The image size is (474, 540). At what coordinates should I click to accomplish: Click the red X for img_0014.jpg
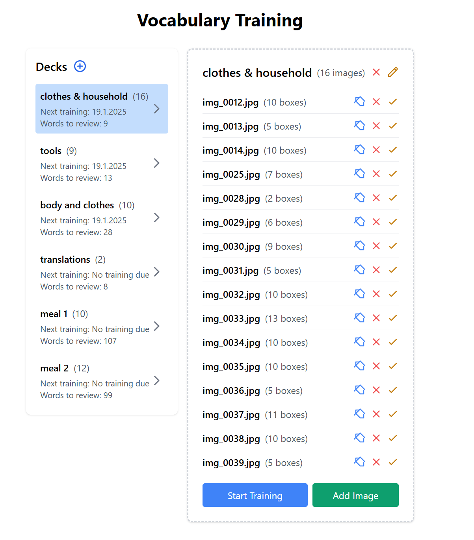[376, 150]
